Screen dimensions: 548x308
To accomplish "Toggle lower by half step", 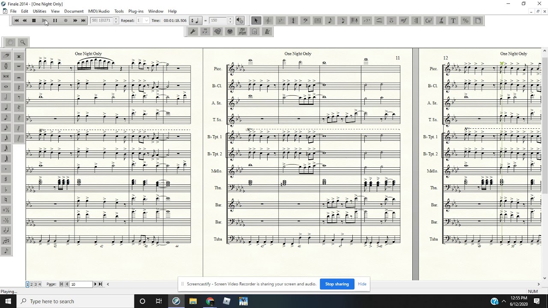I will (x=6, y=220).
